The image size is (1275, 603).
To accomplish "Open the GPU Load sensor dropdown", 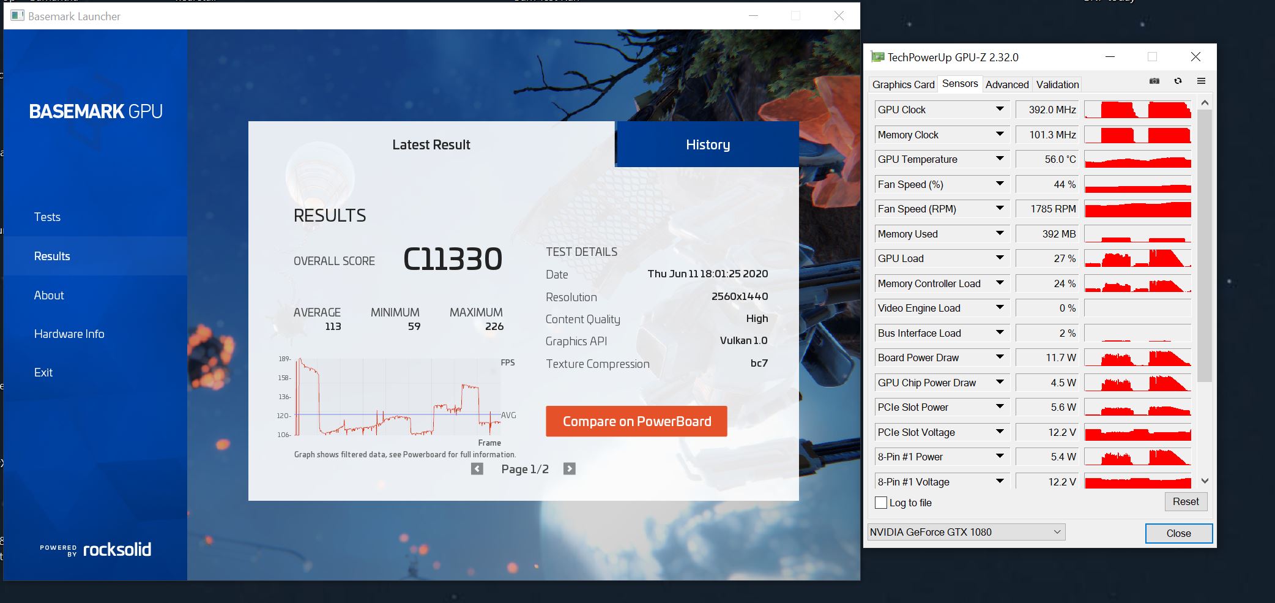I will [x=1000, y=258].
